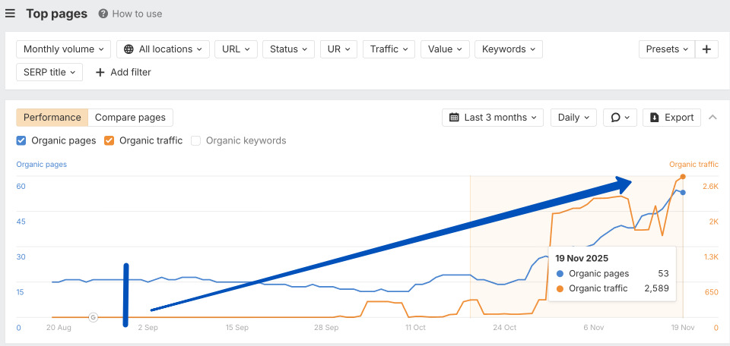Image resolution: width=730 pixels, height=346 pixels.
Task: Open the Monthly volume dropdown
Action: (x=63, y=49)
